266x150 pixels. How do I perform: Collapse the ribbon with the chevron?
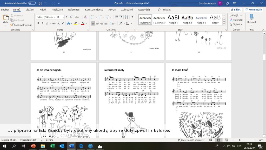pos(263,30)
